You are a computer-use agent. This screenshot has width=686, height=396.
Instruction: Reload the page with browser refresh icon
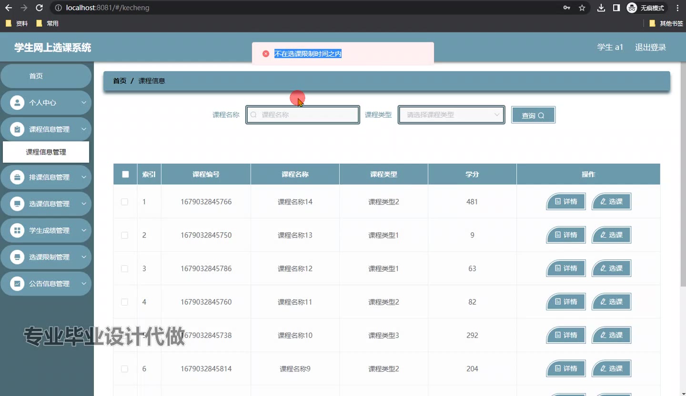tap(40, 8)
